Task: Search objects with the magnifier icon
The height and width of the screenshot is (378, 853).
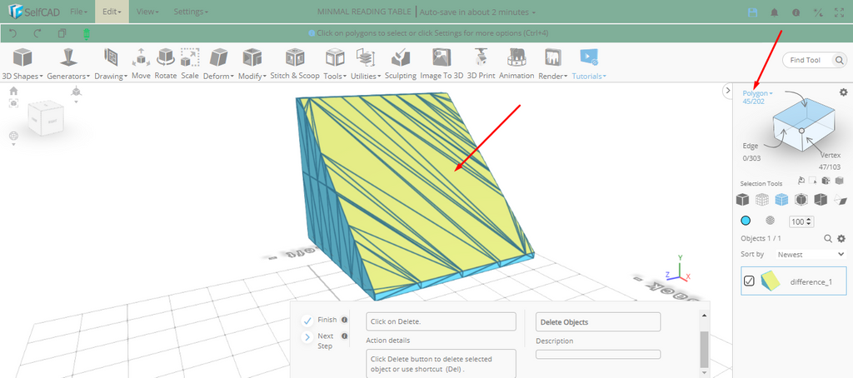Action: coord(828,238)
